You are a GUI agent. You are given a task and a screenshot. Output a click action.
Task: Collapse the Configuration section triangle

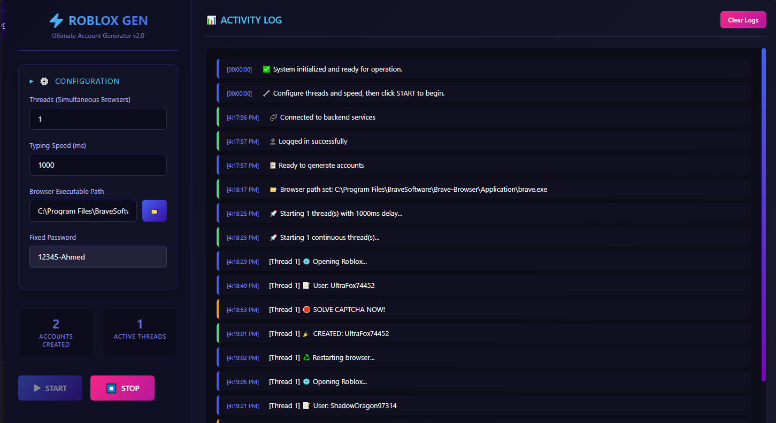coord(32,81)
